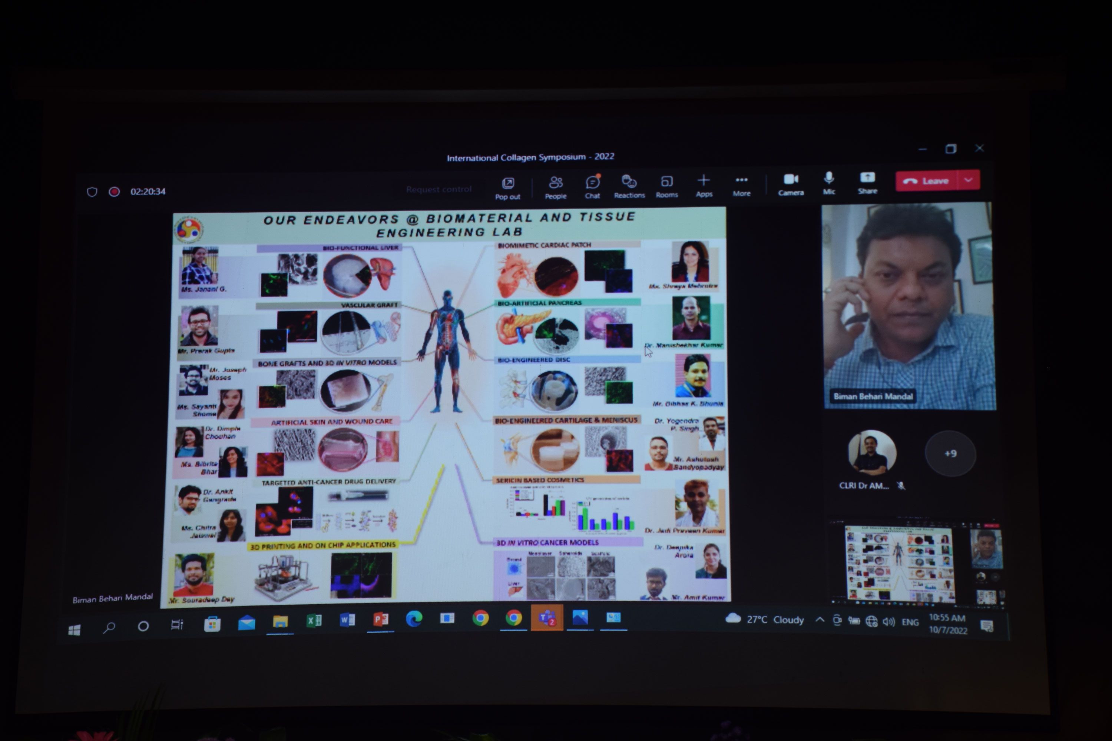Open Microsoft Teams from the taskbar
Image resolution: width=1112 pixels, height=741 pixels.
[546, 618]
